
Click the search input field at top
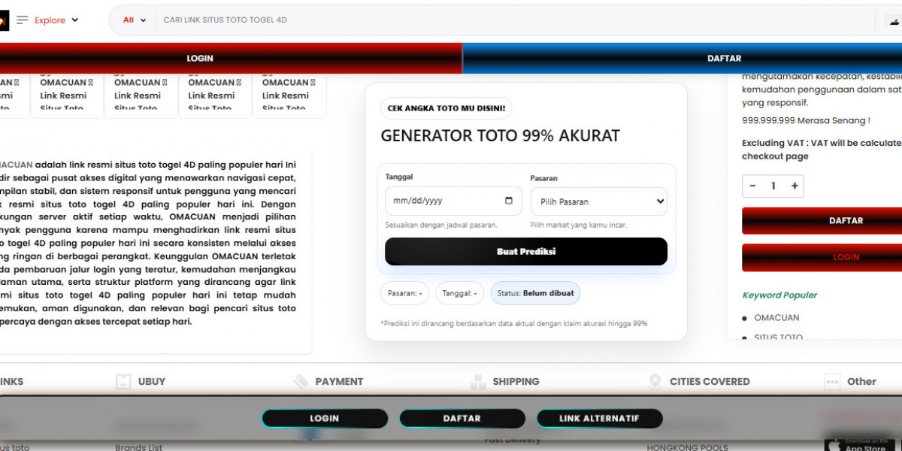point(511,20)
